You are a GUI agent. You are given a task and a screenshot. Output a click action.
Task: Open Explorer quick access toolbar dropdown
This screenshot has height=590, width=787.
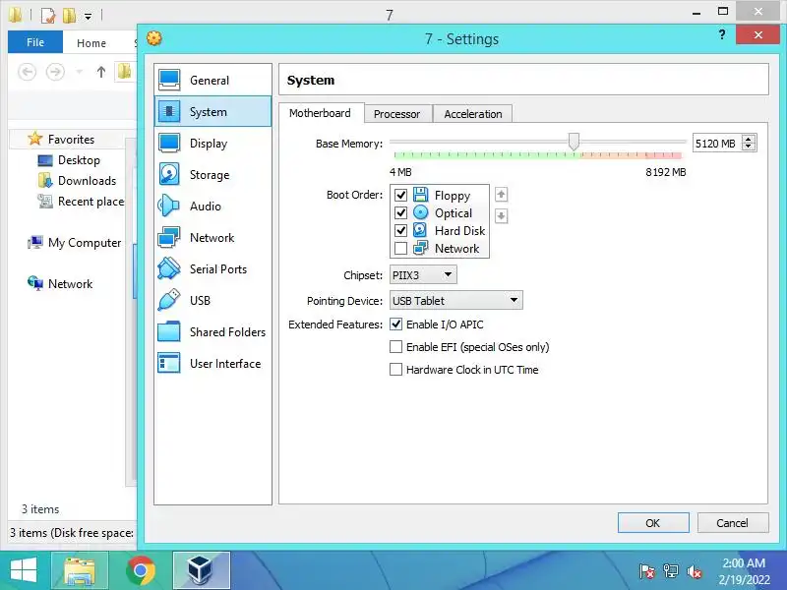(88, 17)
